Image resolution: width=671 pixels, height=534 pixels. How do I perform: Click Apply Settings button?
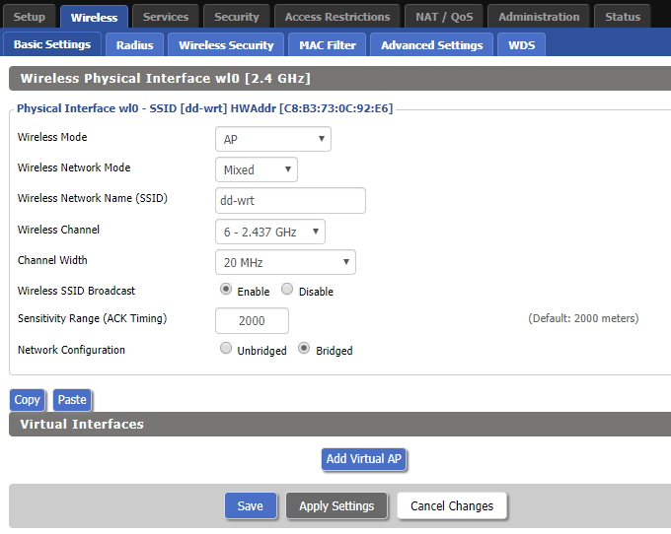[x=336, y=505]
